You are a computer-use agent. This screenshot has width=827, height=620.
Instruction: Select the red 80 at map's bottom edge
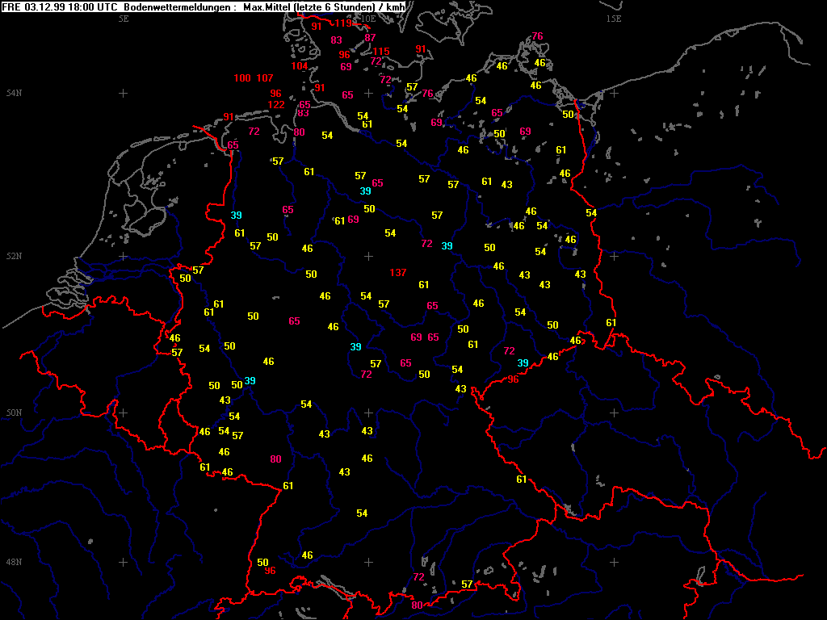click(x=417, y=605)
